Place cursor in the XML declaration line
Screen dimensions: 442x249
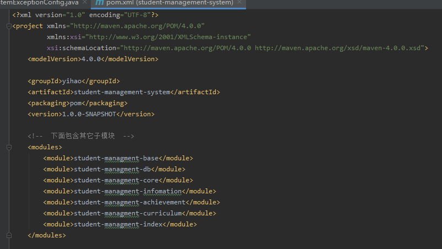85,15
